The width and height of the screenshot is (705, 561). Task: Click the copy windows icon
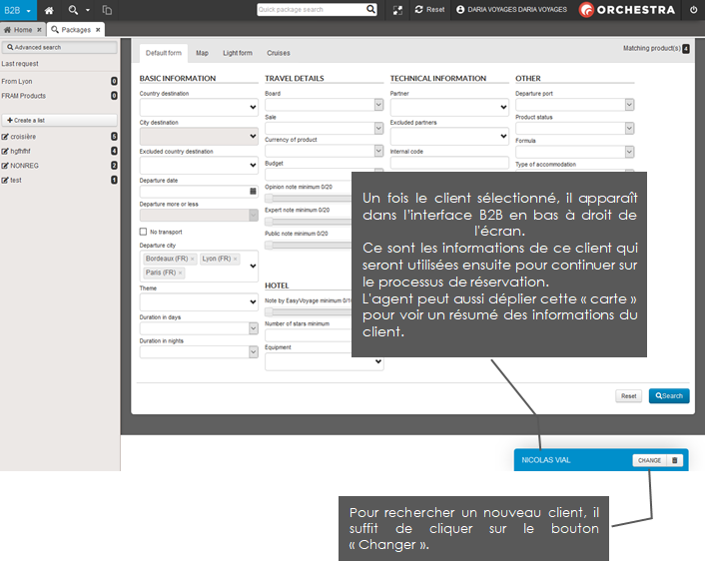107,10
